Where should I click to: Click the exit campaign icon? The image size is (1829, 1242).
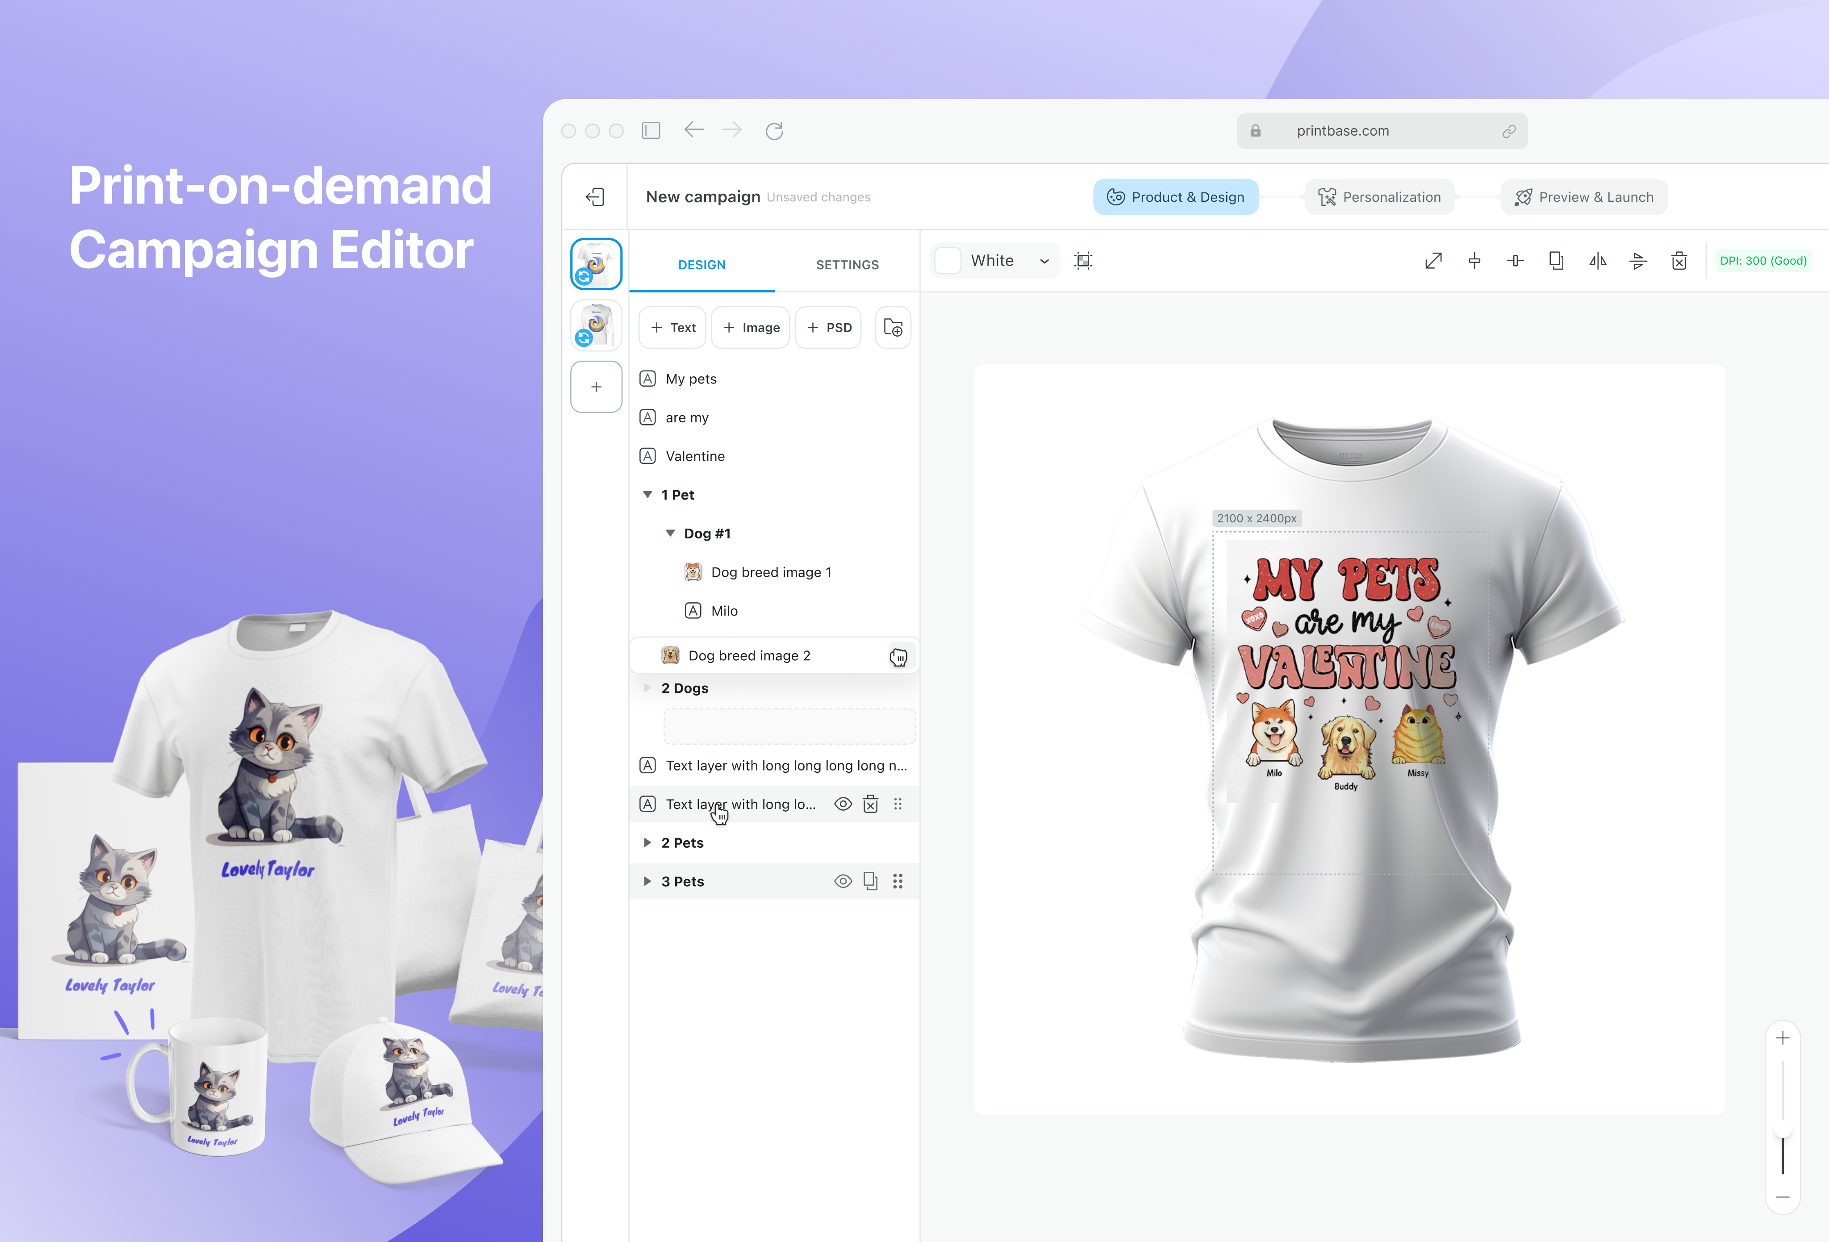point(595,197)
